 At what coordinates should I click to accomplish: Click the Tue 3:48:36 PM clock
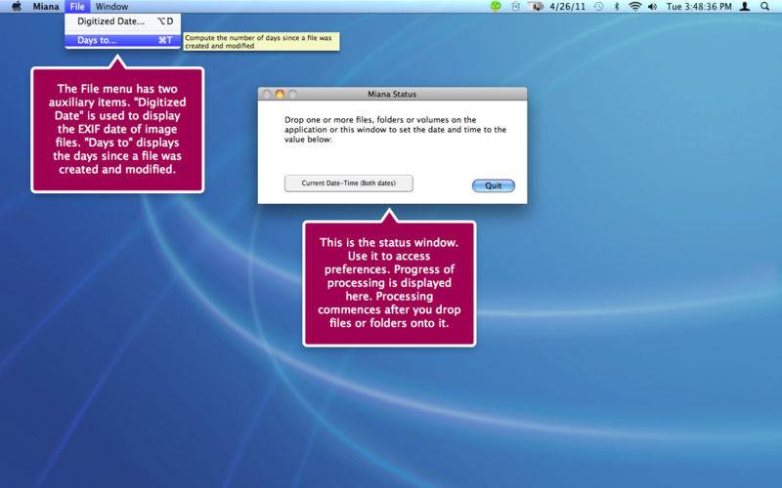click(x=699, y=7)
